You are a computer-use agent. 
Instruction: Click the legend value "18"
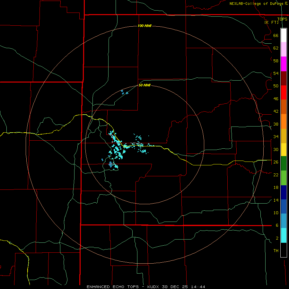[x=276, y=188]
